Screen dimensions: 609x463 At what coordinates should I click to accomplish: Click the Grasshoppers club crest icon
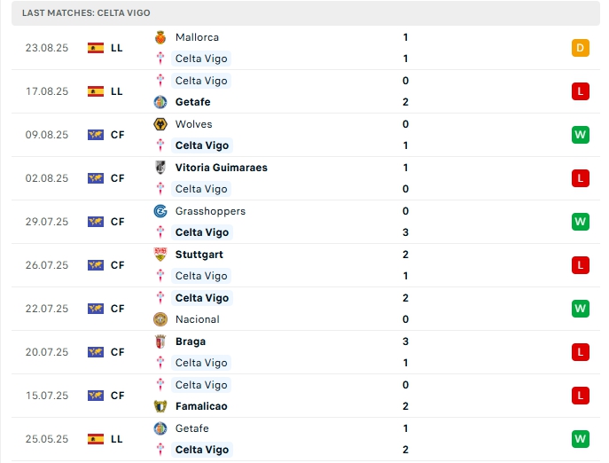(x=160, y=211)
